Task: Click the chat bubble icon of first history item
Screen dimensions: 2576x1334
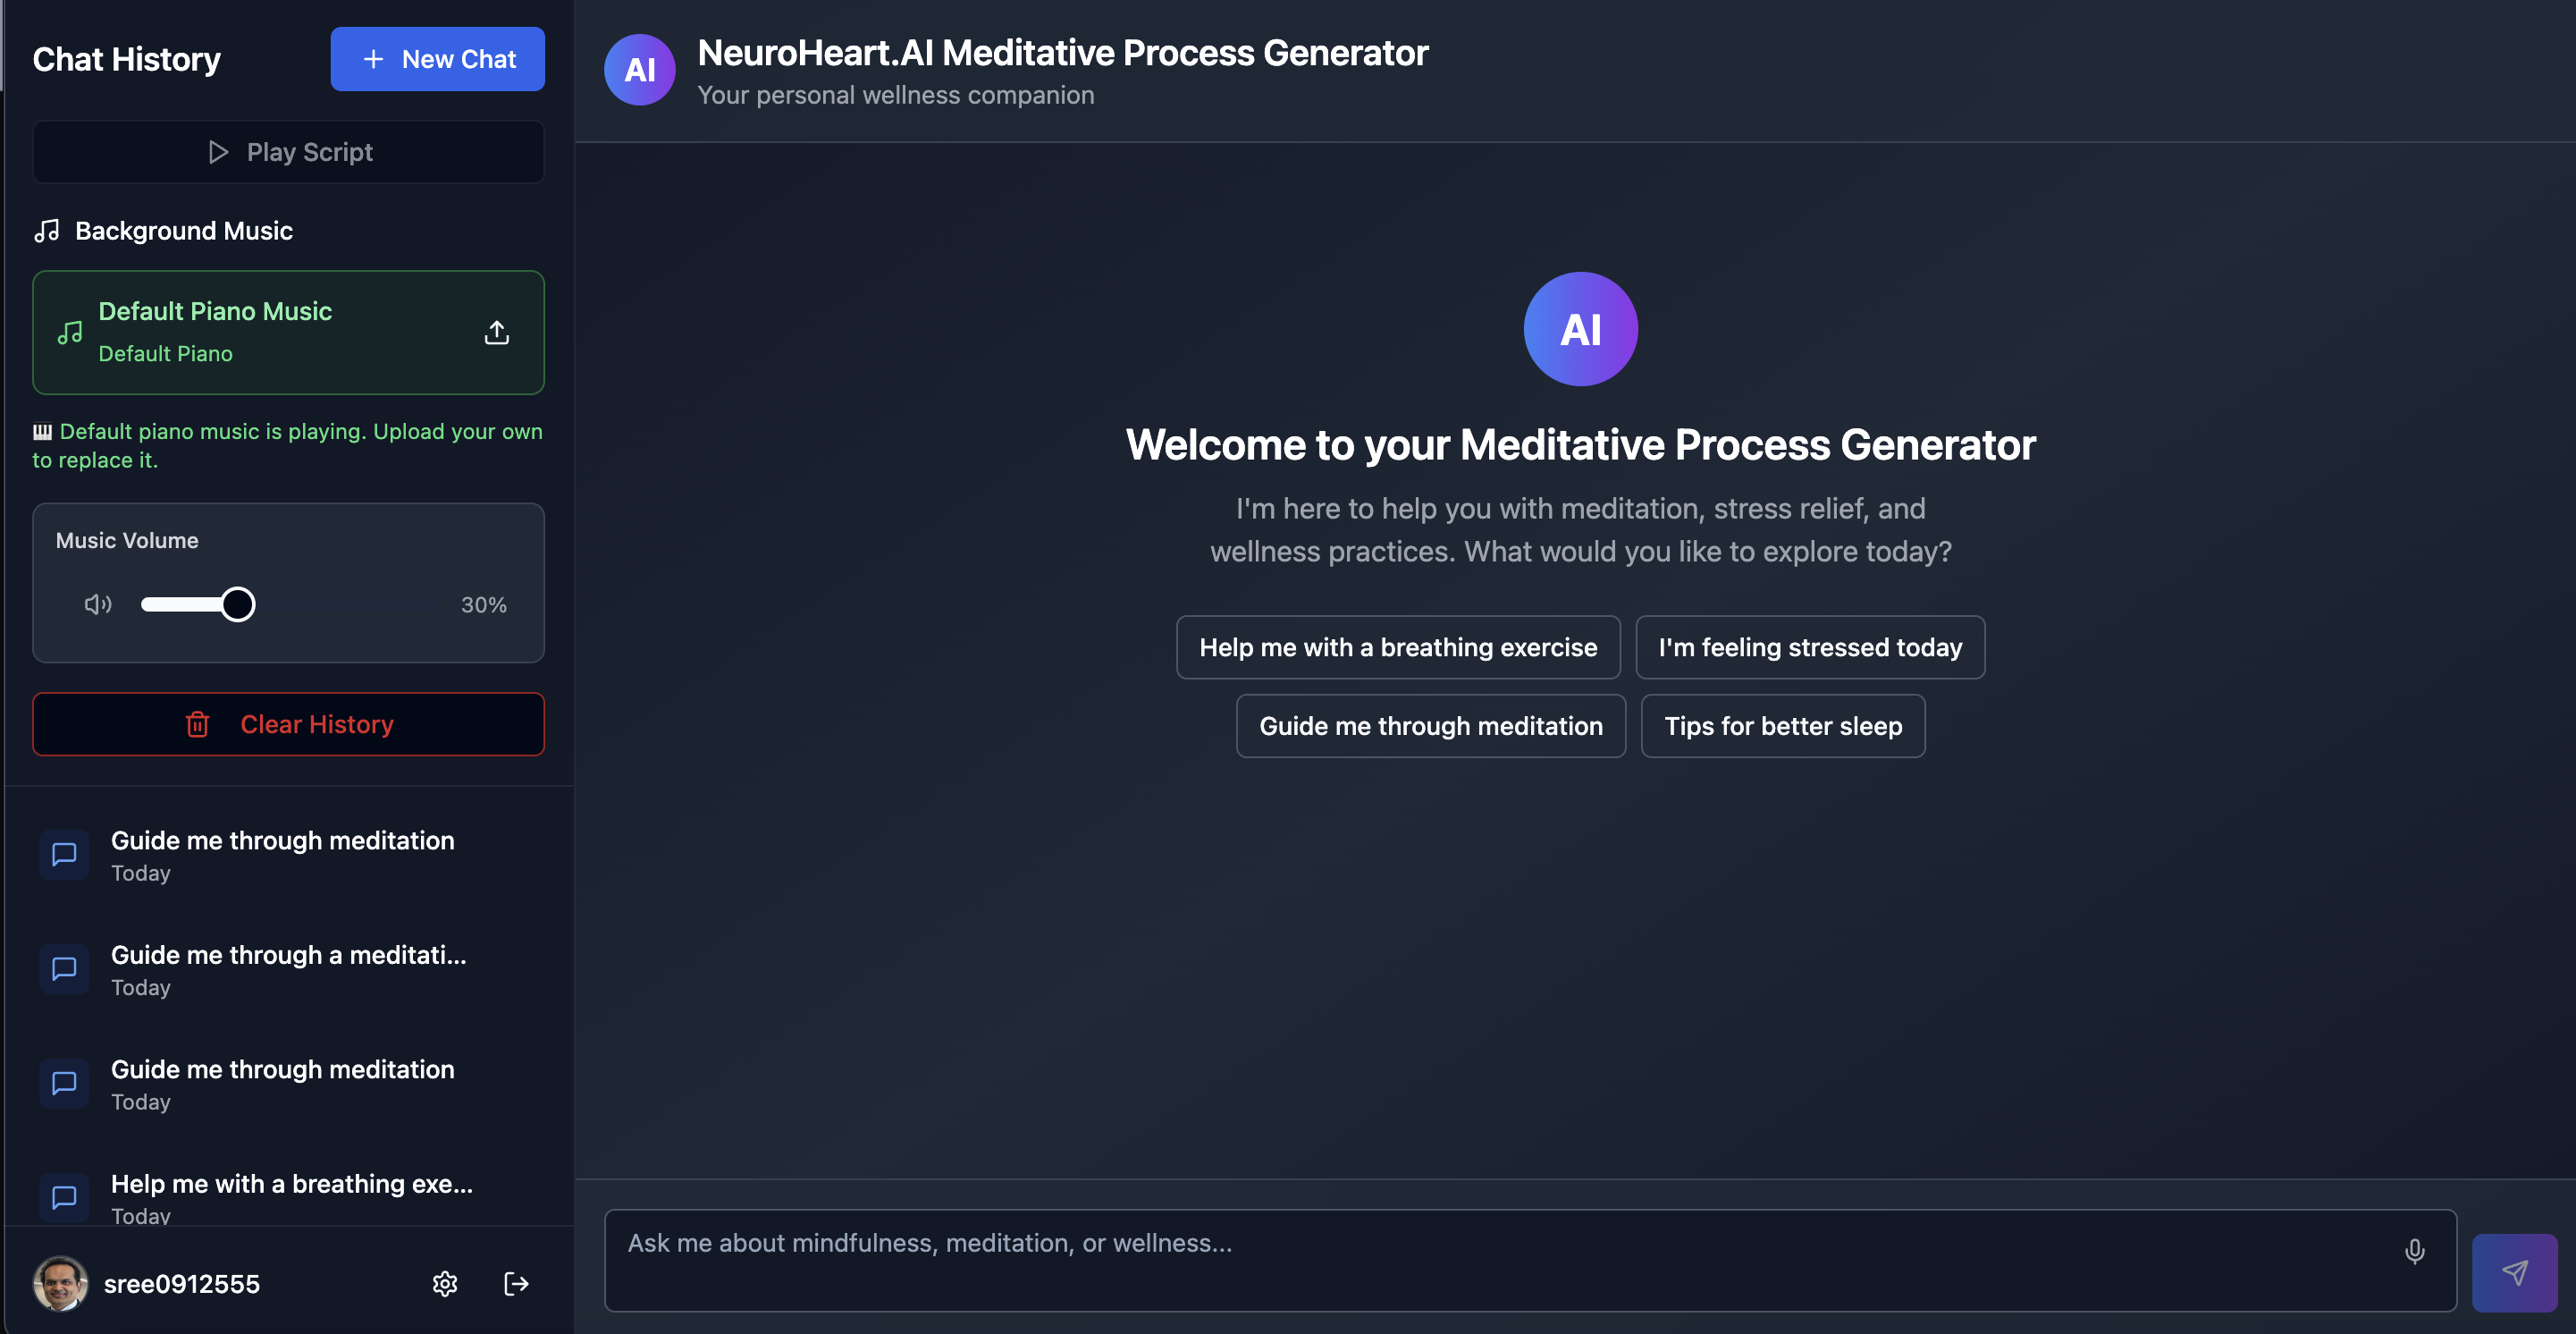Action: (64, 854)
